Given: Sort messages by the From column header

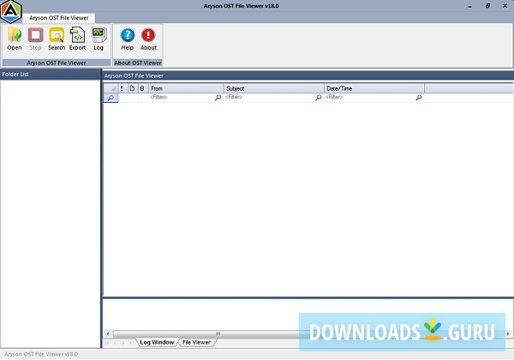Looking at the screenshot, I should click(186, 88).
